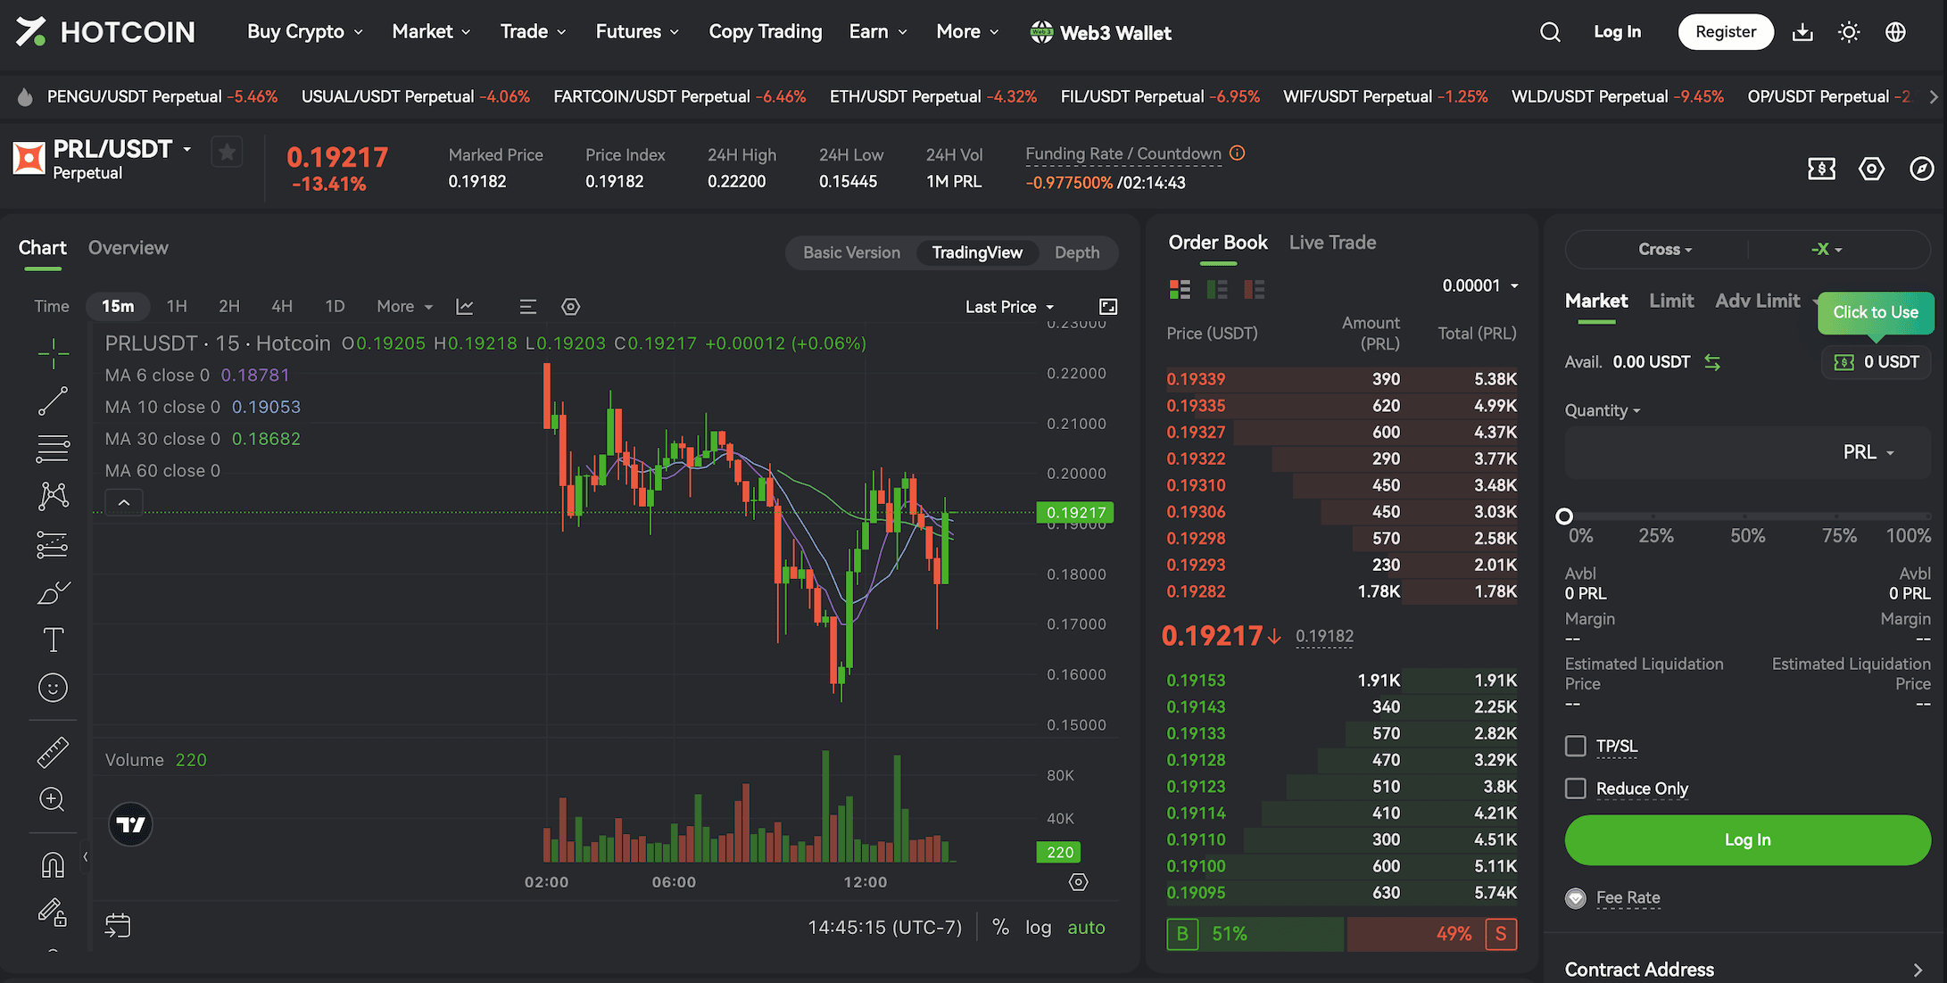1947x983 pixels.
Task: Select the 1H timeframe
Action: pyautogui.click(x=177, y=307)
